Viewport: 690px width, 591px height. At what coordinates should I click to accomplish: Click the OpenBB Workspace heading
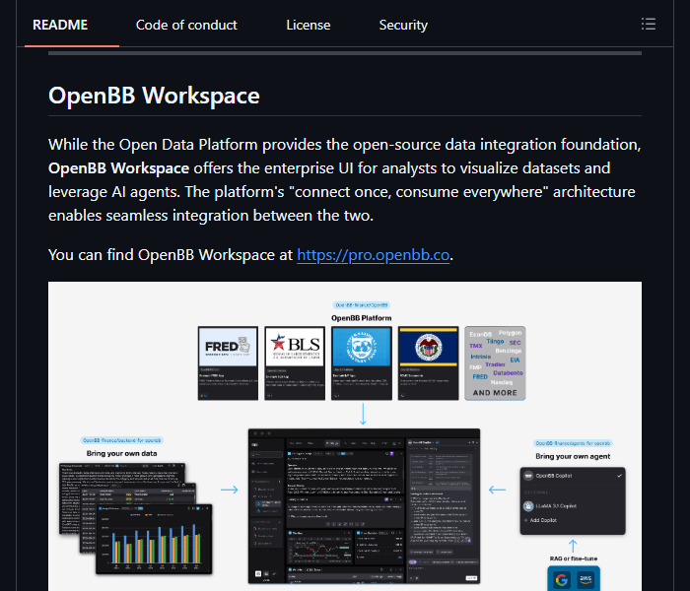point(154,96)
